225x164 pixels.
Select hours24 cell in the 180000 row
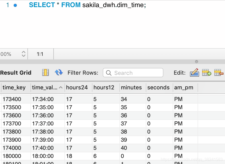pos(78,156)
